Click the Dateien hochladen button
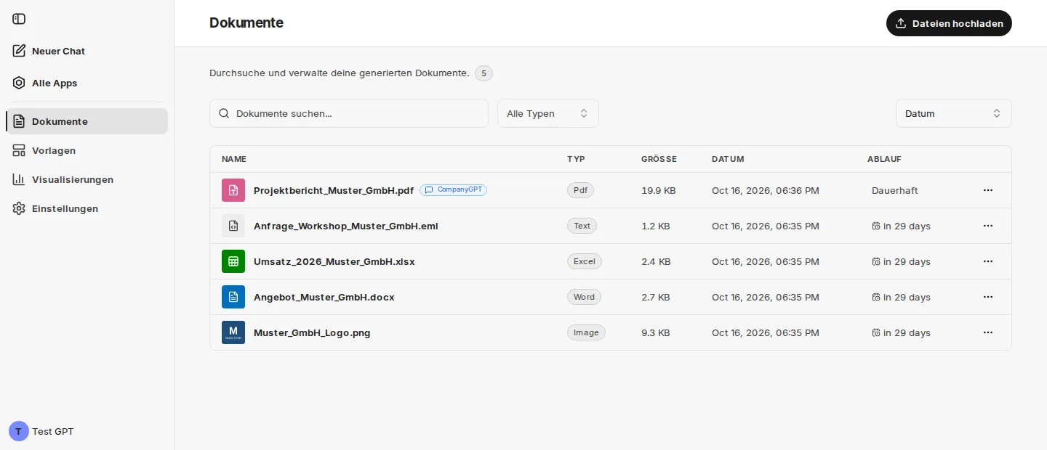This screenshot has height=450, width=1047. (x=949, y=23)
